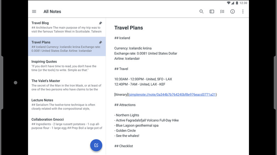Select the Travel Plans note in list
Image resolution: width=277 pixels, height=155 pixels.
[x=67, y=46]
